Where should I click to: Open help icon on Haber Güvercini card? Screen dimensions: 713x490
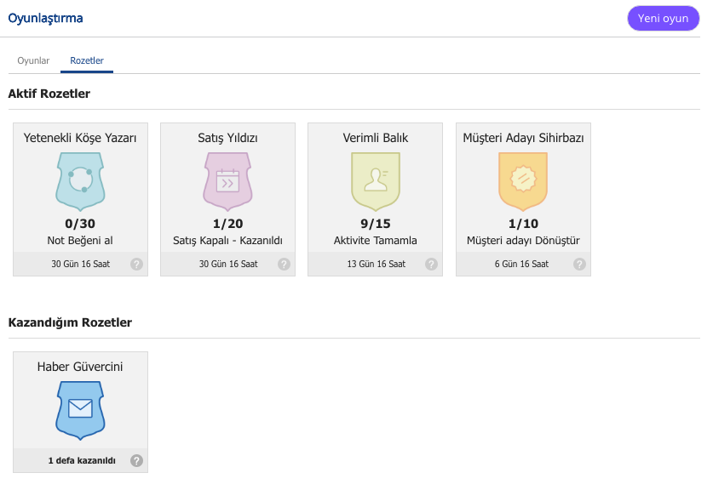coord(136,460)
